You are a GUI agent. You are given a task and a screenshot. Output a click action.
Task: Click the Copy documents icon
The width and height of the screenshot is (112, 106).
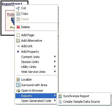tap(18, 14)
